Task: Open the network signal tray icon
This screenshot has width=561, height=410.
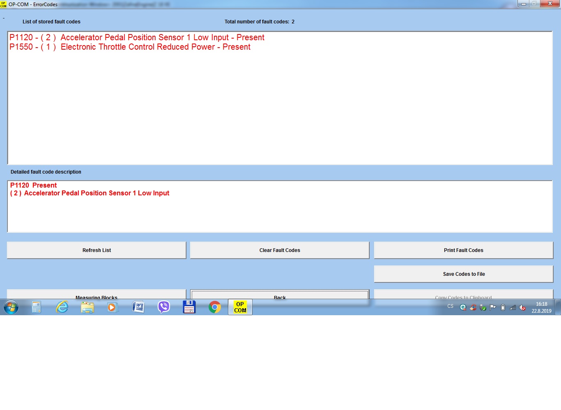Action: [x=513, y=307]
